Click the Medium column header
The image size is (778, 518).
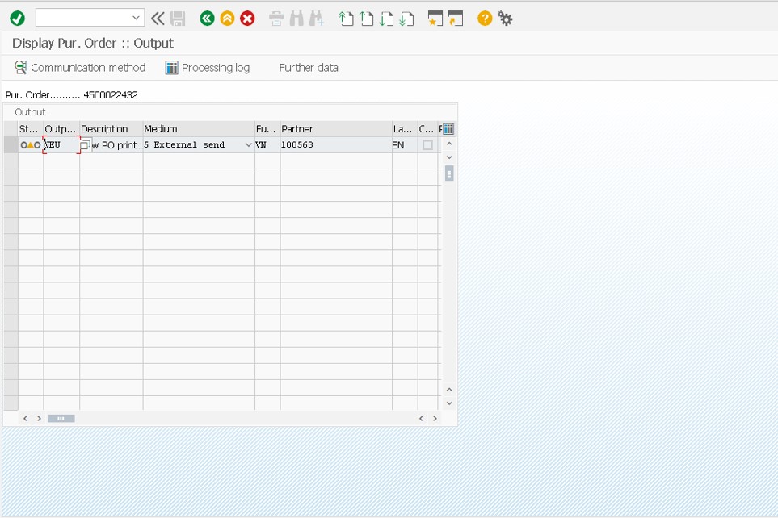tap(199, 129)
